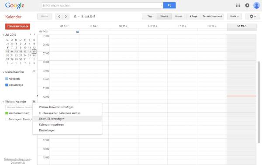Switch to Terminübersicht view
262x165 pixels.
(212, 16)
